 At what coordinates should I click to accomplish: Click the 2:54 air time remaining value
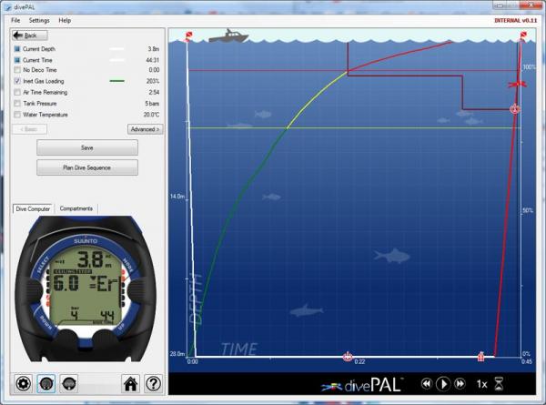click(x=154, y=92)
